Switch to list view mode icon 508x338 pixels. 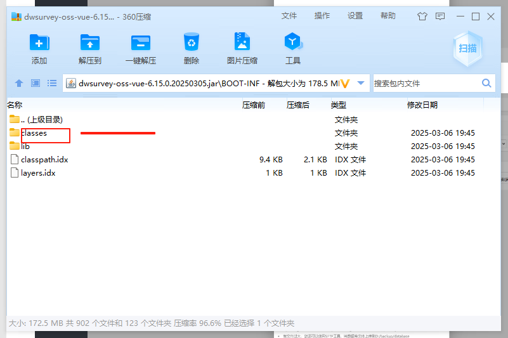[52, 83]
